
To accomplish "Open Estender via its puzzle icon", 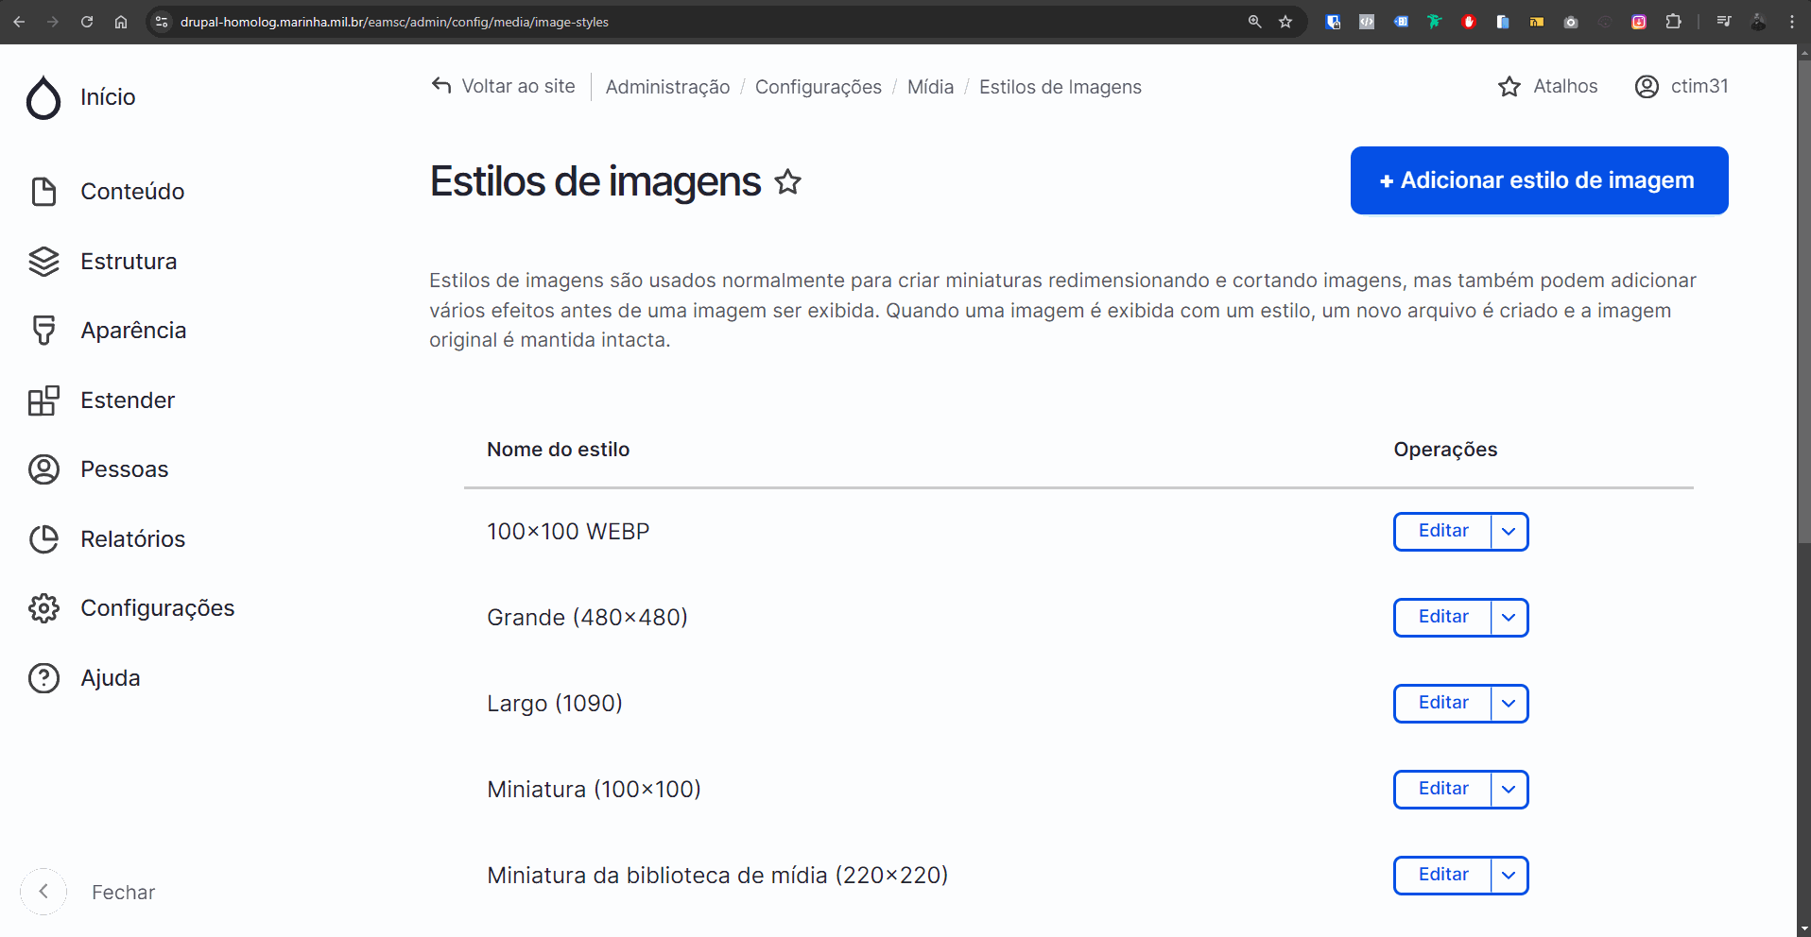I will coord(43,400).
